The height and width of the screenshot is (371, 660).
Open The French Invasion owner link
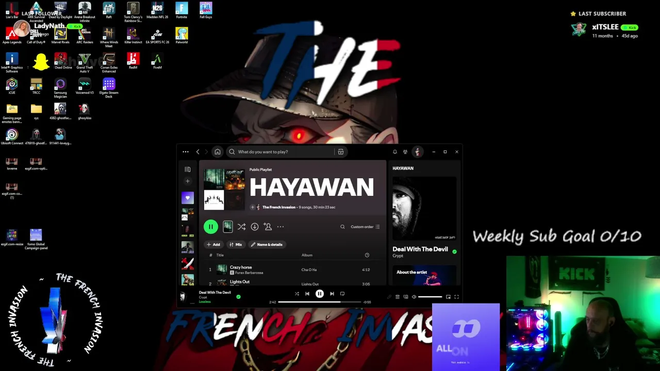pos(279,207)
